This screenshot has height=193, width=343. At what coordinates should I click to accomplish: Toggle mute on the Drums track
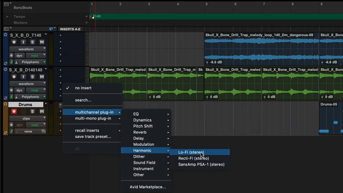[x=42, y=112]
